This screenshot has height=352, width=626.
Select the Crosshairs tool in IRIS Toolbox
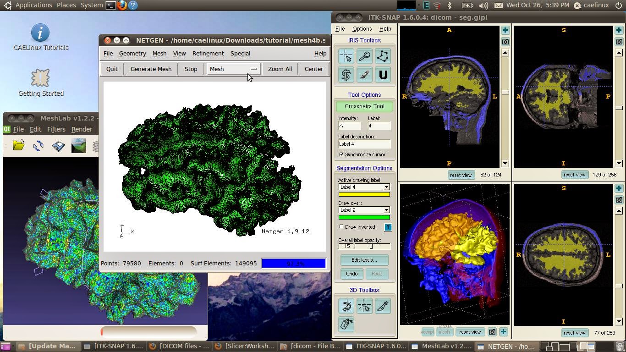[346, 56]
